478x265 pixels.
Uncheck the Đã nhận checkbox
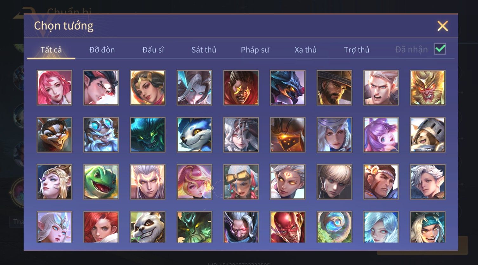440,49
